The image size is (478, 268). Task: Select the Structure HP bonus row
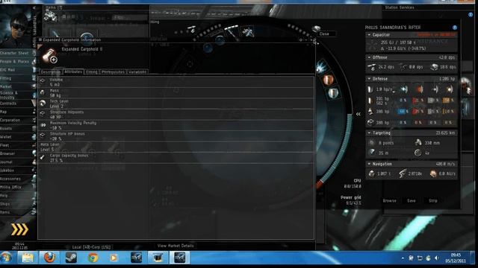176,136
